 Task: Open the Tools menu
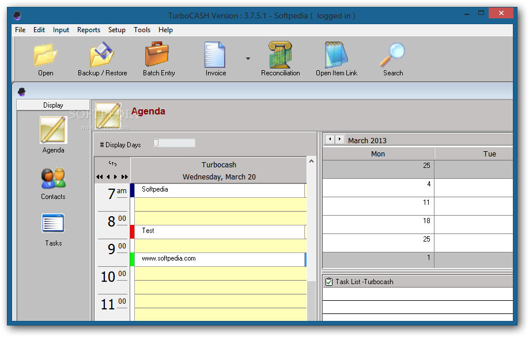(142, 30)
